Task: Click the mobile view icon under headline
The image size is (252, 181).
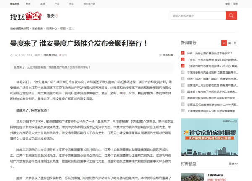Action: click(160, 55)
